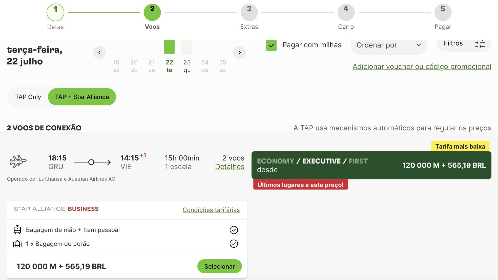Click the 2 voos text
The width and height of the screenshot is (498, 280).
coord(233,158)
